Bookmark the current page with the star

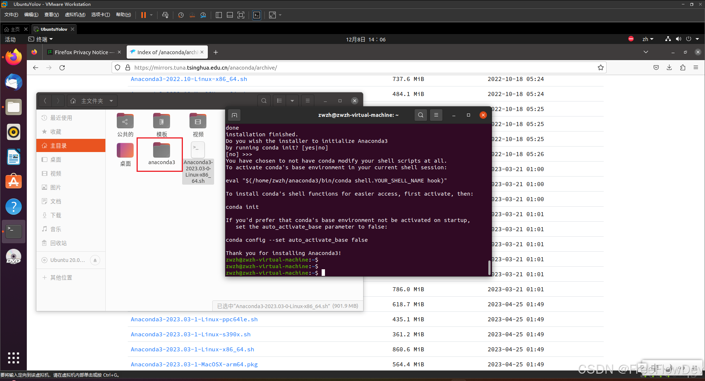tap(601, 67)
